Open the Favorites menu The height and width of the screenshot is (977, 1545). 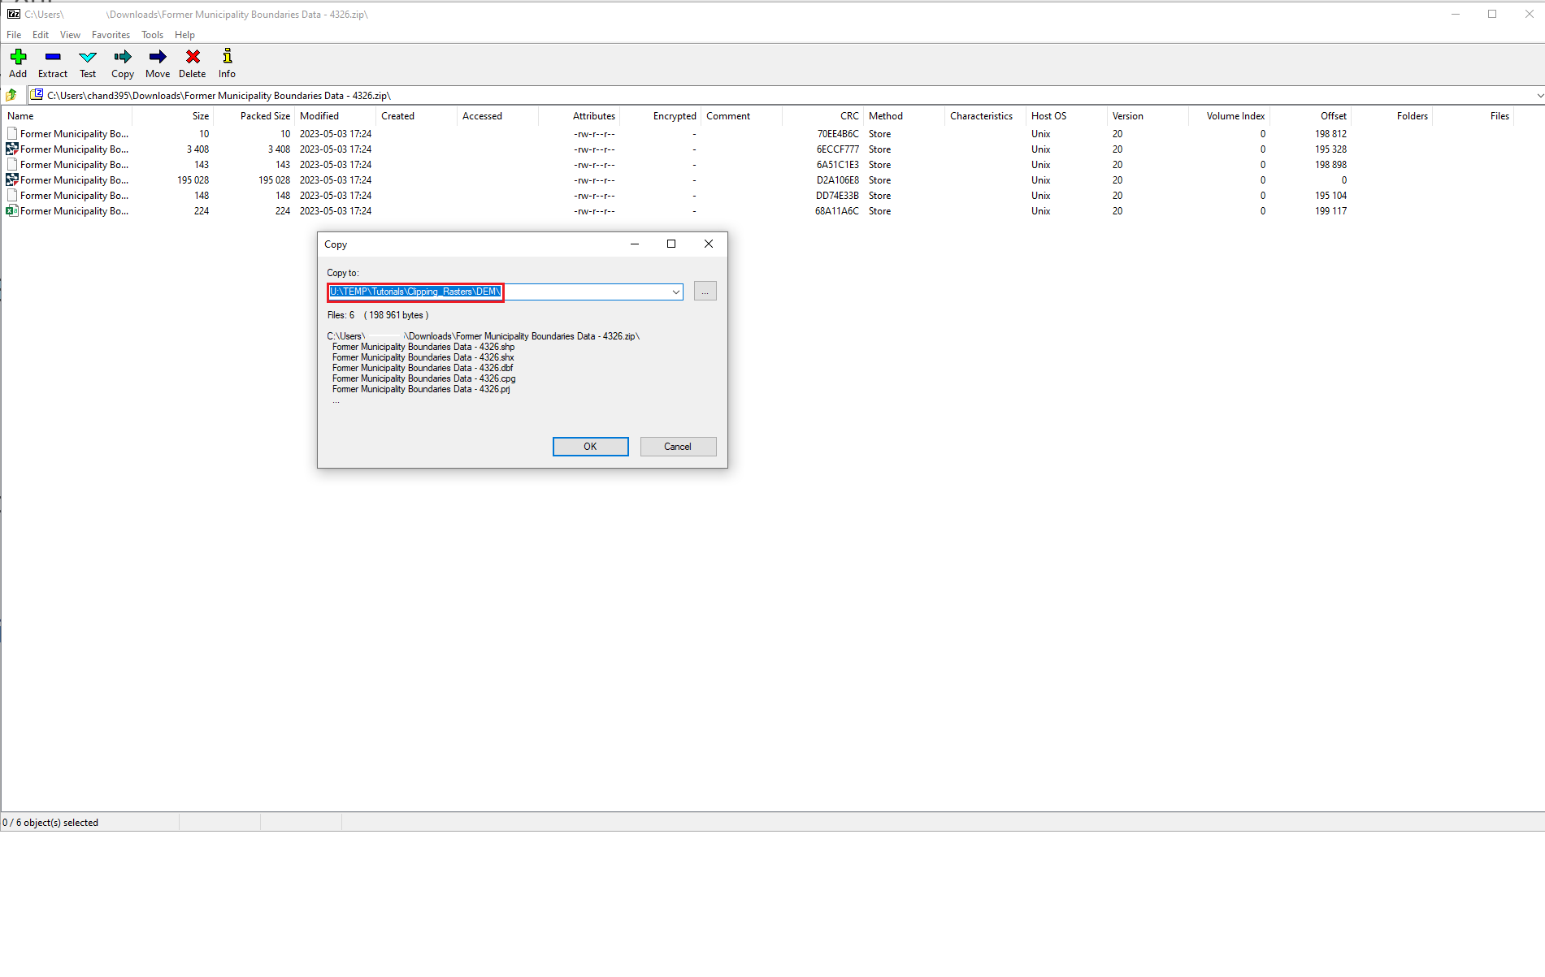[x=111, y=35]
